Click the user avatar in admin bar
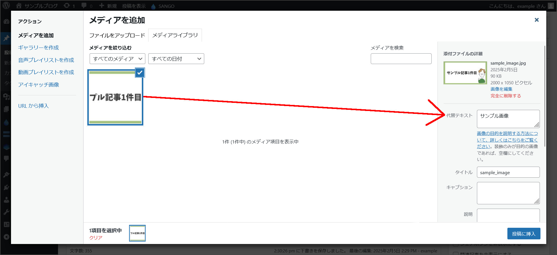557x255 pixels. (551, 6)
